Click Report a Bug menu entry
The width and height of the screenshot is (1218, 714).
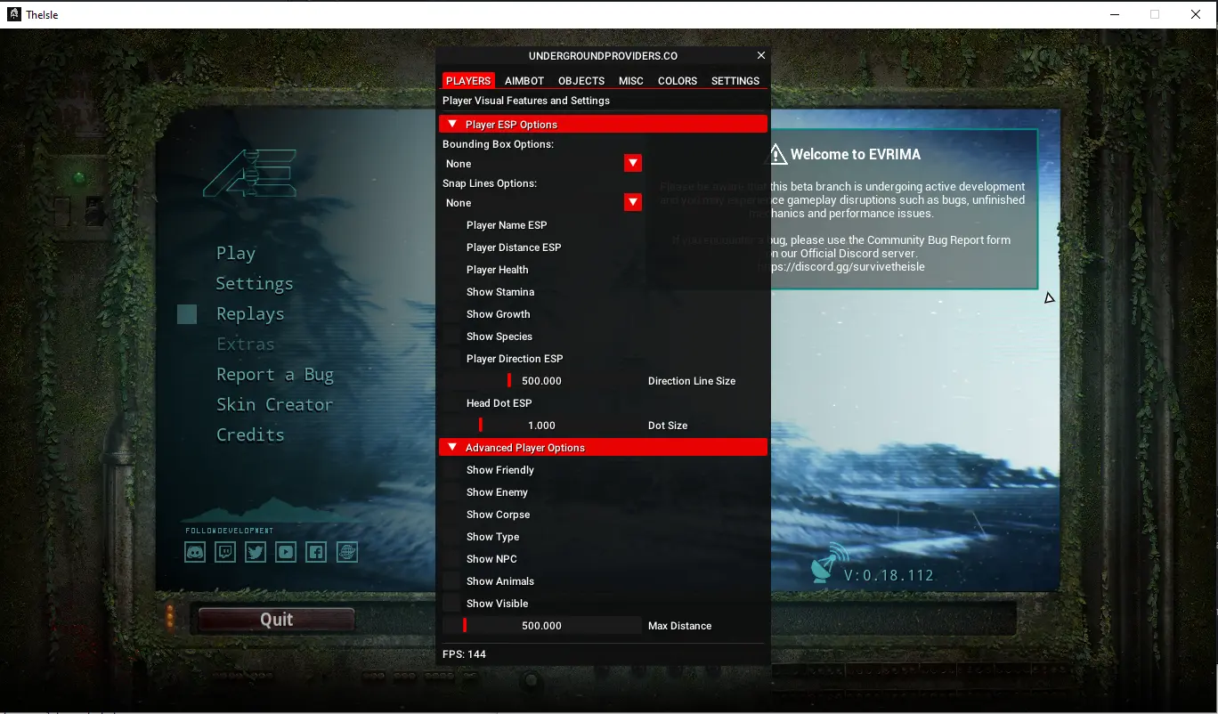point(275,375)
